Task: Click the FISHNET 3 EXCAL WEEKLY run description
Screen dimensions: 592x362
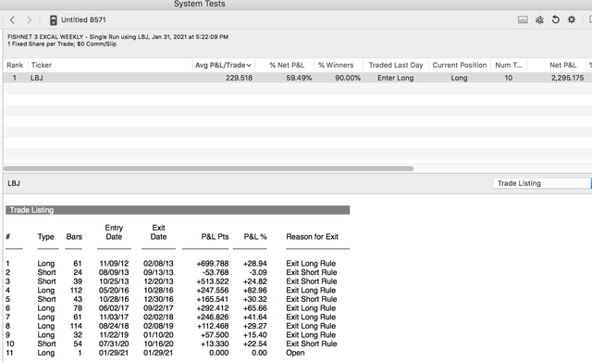Action: [x=117, y=37]
